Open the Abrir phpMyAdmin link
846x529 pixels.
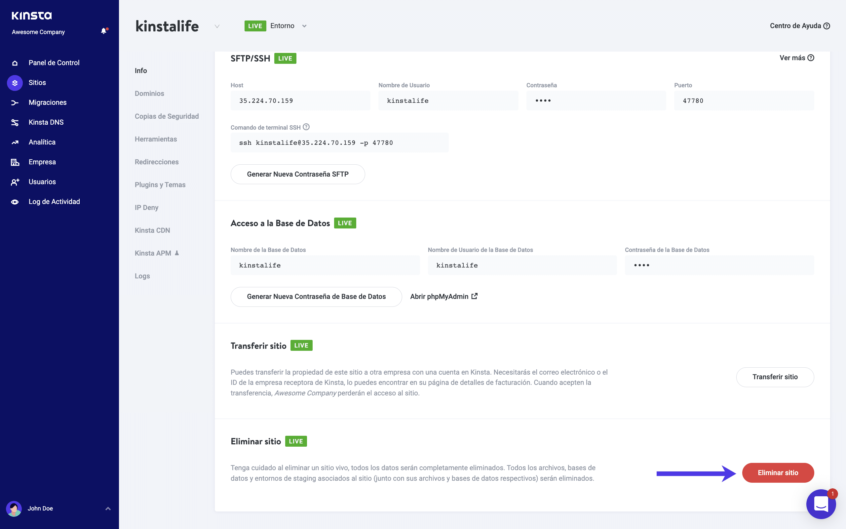click(x=443, y=297)
